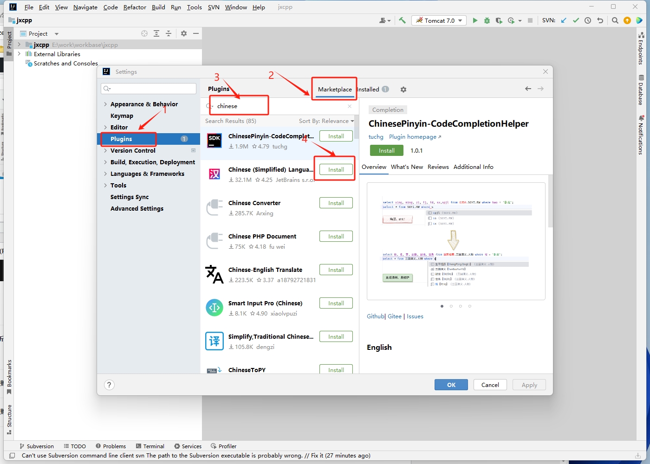650x464 pixels.
Task: Open SVN history with the clock icon
Action: point(588,20)
